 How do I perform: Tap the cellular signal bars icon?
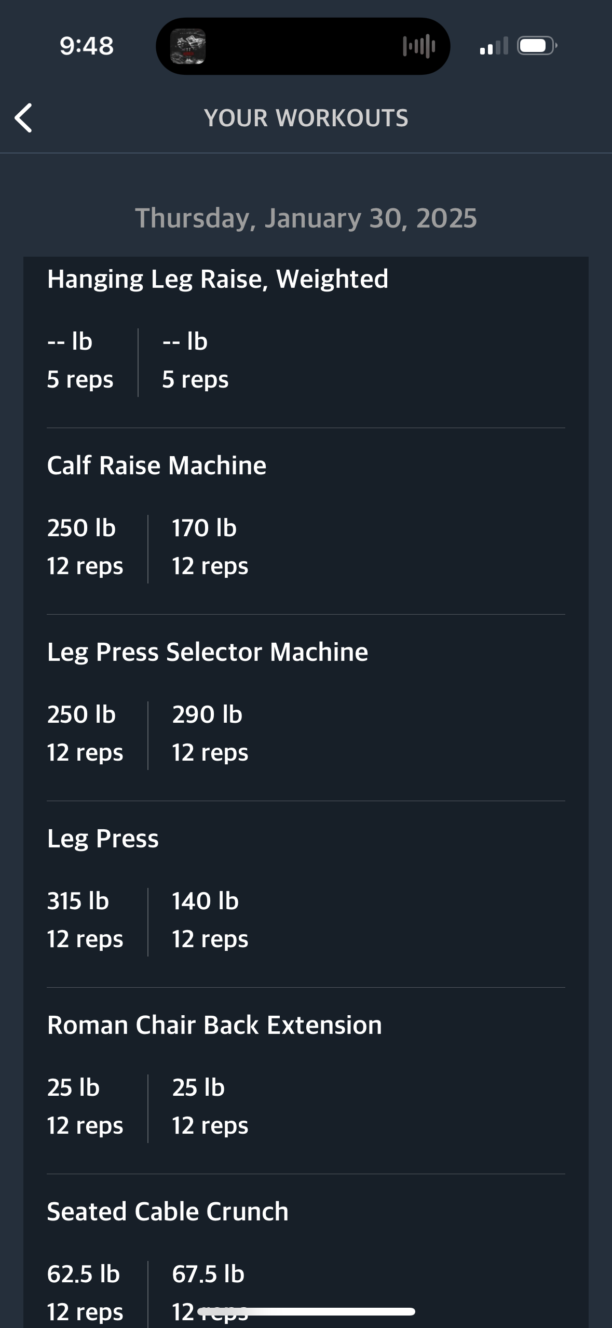point(494,46)
